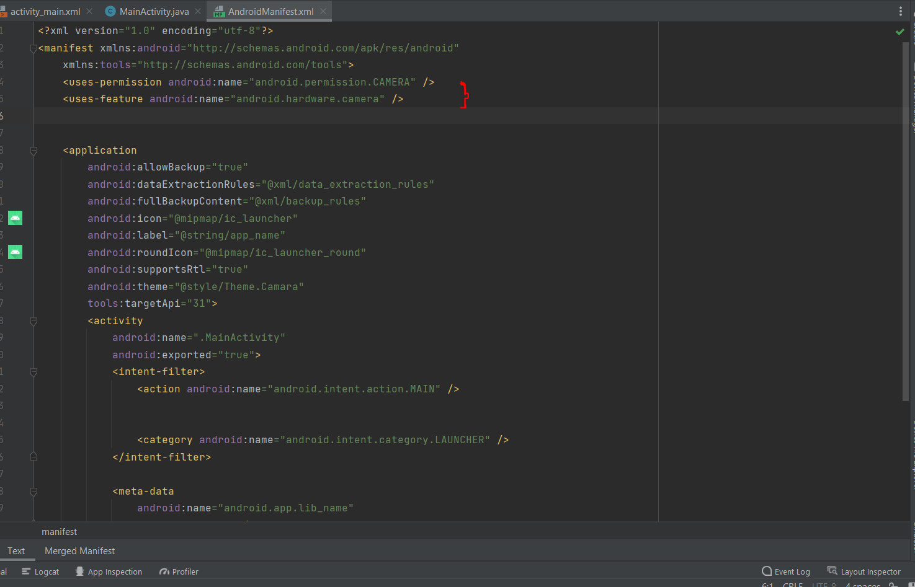This screenshot has width=915, height=587.
Task: Click the green inspection checkmark indicator
Action: click(x=899, y=31)
